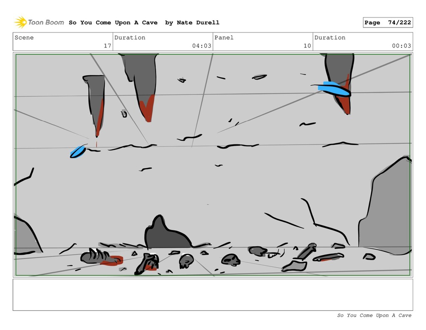
Task: Click the panel number '10'
Action: 307,46
